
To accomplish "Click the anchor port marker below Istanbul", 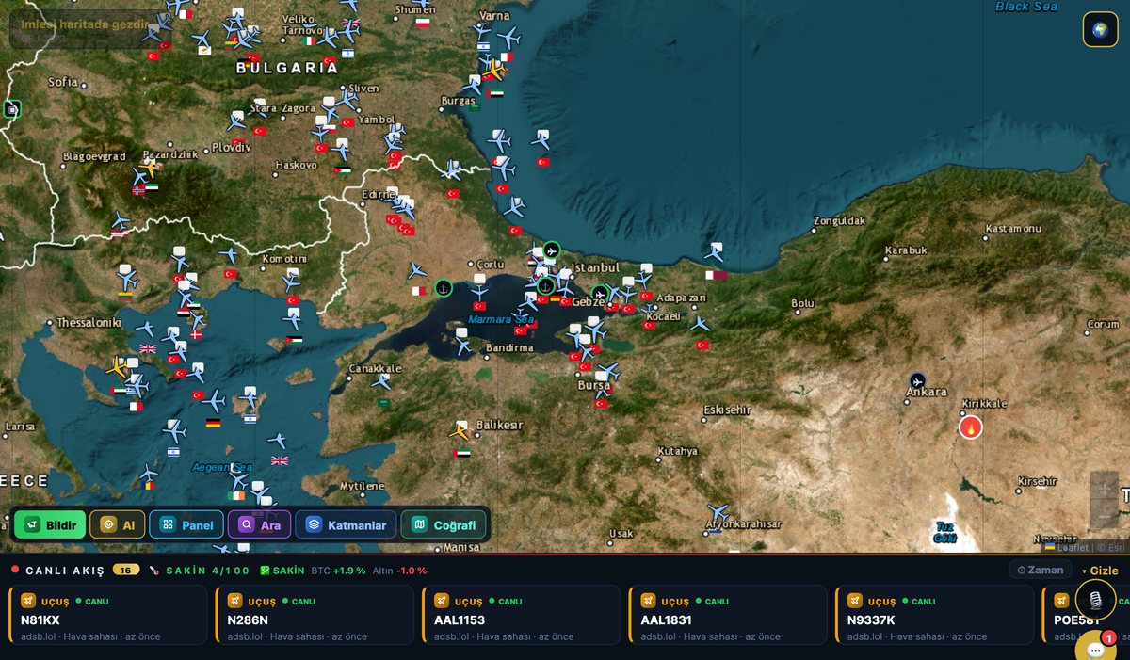I will [544, 285].
